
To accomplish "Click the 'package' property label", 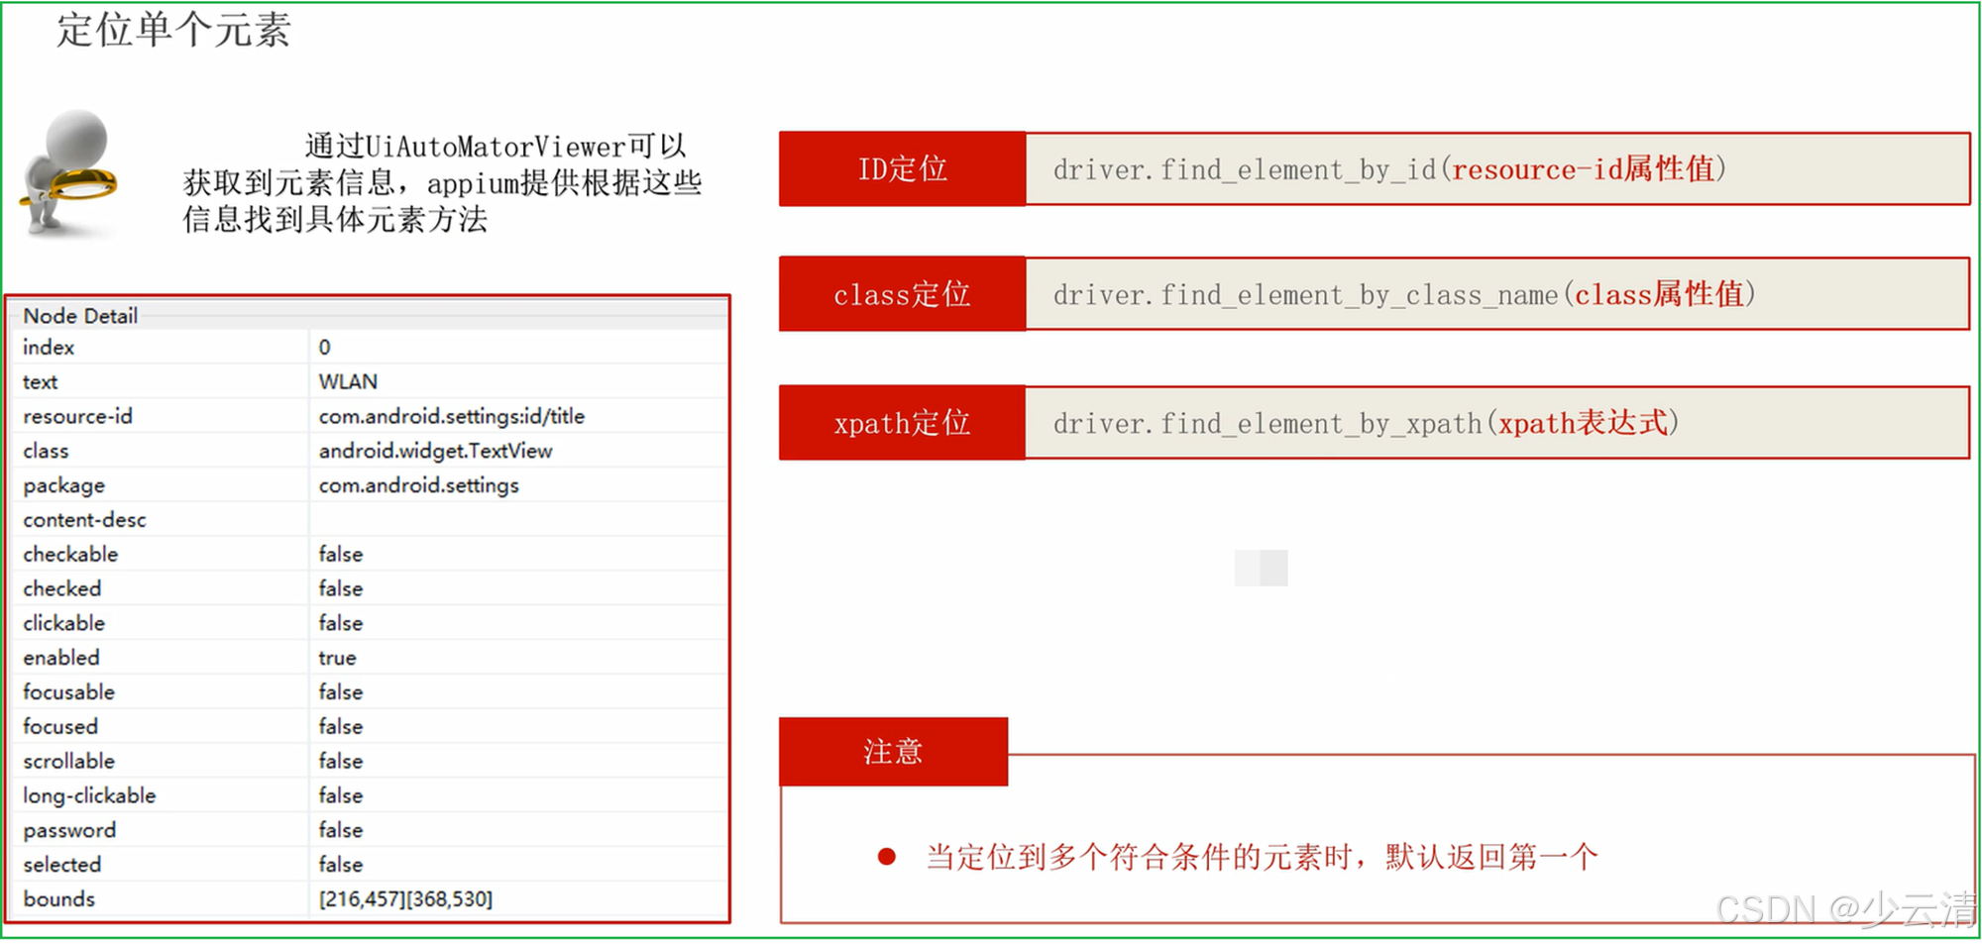I will tap(63, 486).
